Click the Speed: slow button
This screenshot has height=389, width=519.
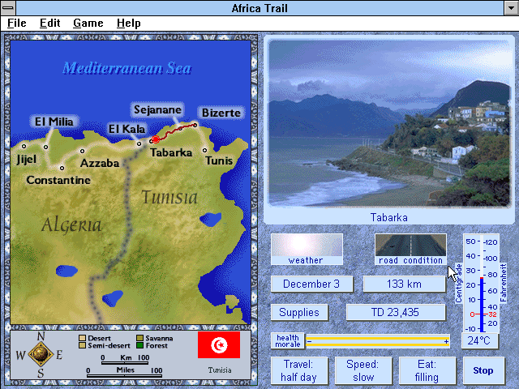pos(362,370)
